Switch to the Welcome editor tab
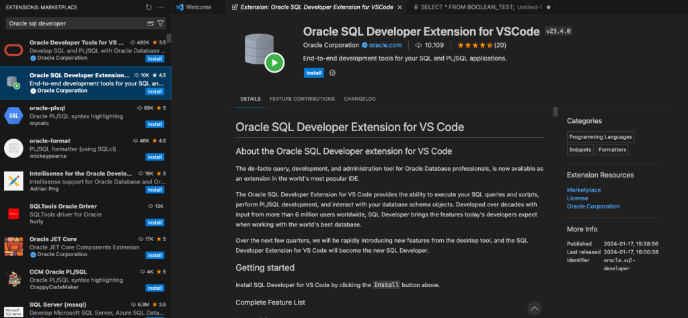Screen dimensions: 688x318 (198, 7)
